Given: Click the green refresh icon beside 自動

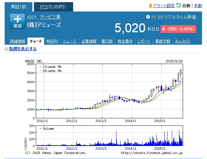Looking at the screenshot, I should (x=179, y=5).
